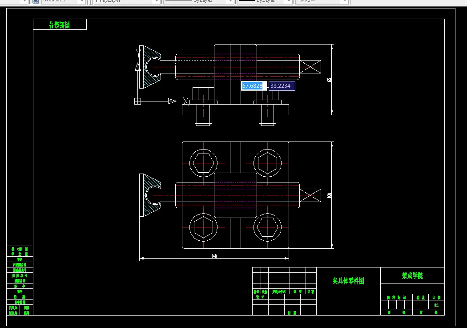
Task: Select the crossed square screw end in the elevation view
Action: click(x=310, y=67)
